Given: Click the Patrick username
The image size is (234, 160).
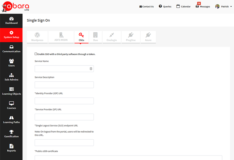Looking at the screenshot, I should point(225,6).
